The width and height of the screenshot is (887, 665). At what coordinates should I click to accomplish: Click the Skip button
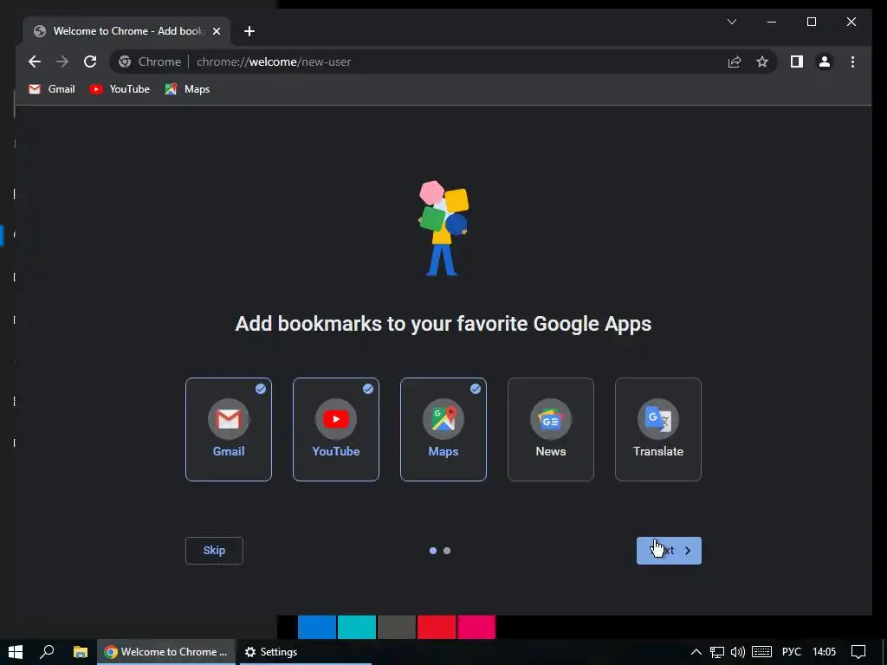pyautogui.click(x=214, y=550)
